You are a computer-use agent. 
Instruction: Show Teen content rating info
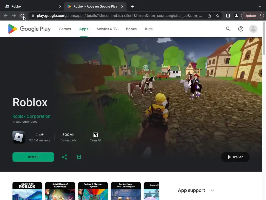click(x=99, y=140)
